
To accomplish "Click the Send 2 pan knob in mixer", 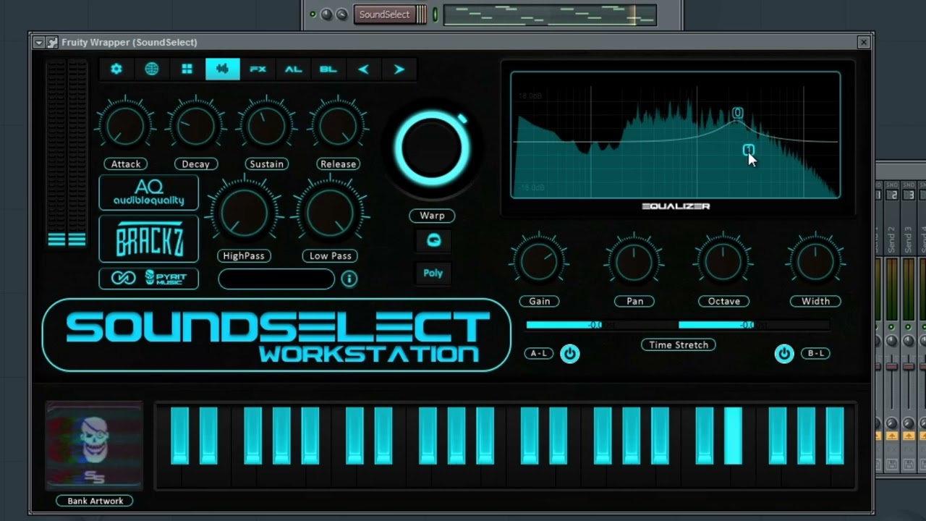I will pyautogui.click(x=891, y=341).
